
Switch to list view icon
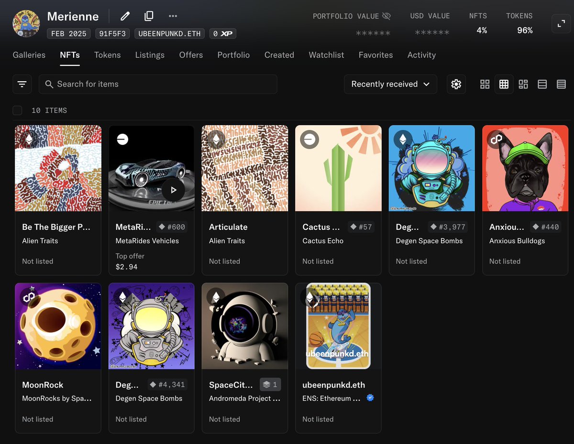click(542, 84)
